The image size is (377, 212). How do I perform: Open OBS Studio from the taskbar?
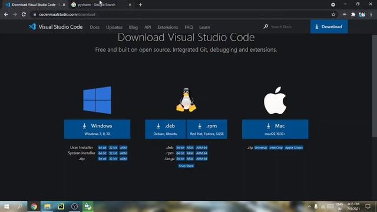[75, 207]
